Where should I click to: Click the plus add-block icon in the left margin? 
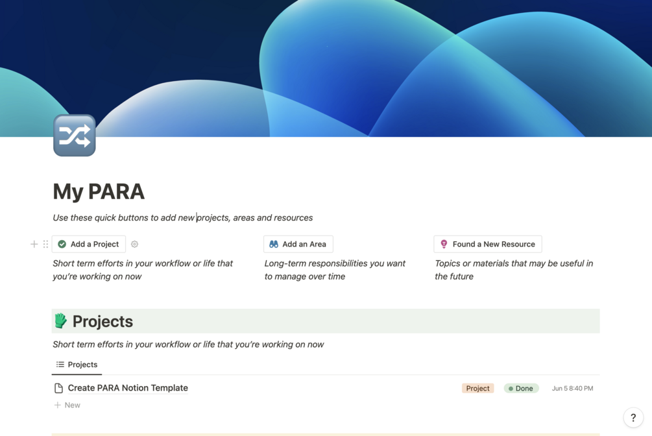[34, 245]
